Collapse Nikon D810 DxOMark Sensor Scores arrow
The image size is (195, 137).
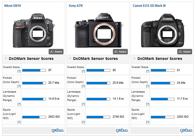(6, 58)
